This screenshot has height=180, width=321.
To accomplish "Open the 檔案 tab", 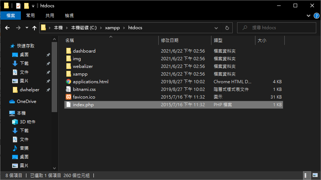I will [x=11, y=15].
